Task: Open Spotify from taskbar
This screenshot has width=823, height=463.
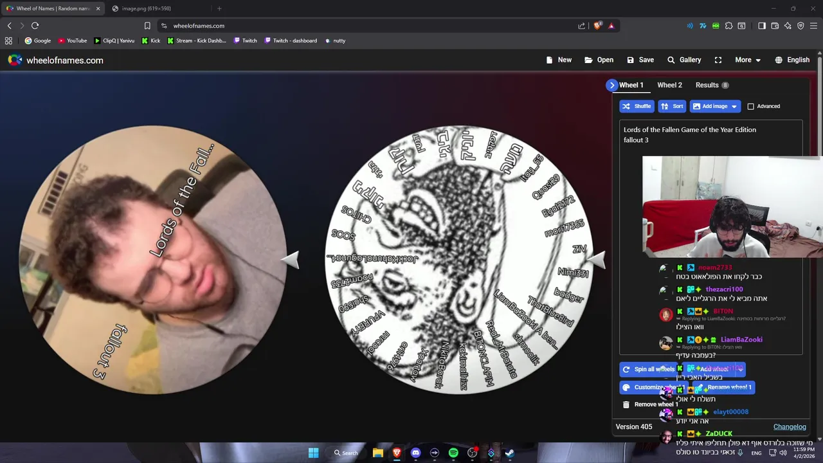Action: 453,453
